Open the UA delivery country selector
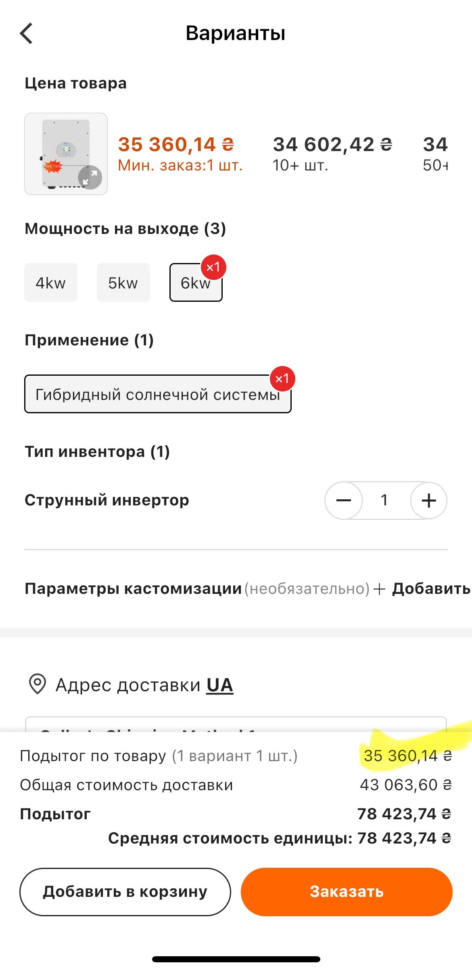472x972 pixels. pos(219,685)
